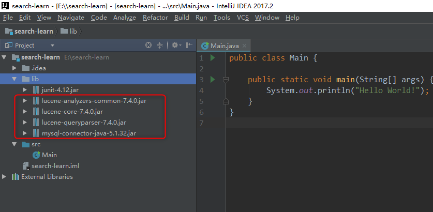The image size is (433, 212).
Task: Fold the main method at its opening brace
Action: 226,80
